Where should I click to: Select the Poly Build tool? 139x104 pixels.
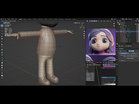tap(2, 63)
